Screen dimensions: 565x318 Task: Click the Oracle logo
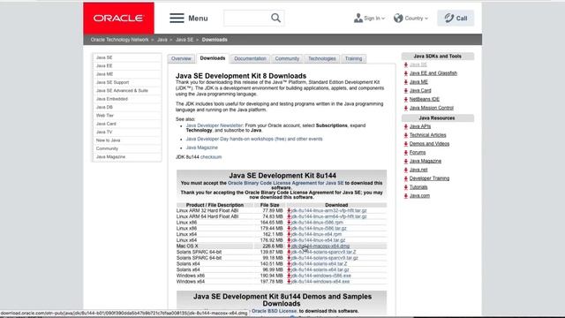[118, 18]
